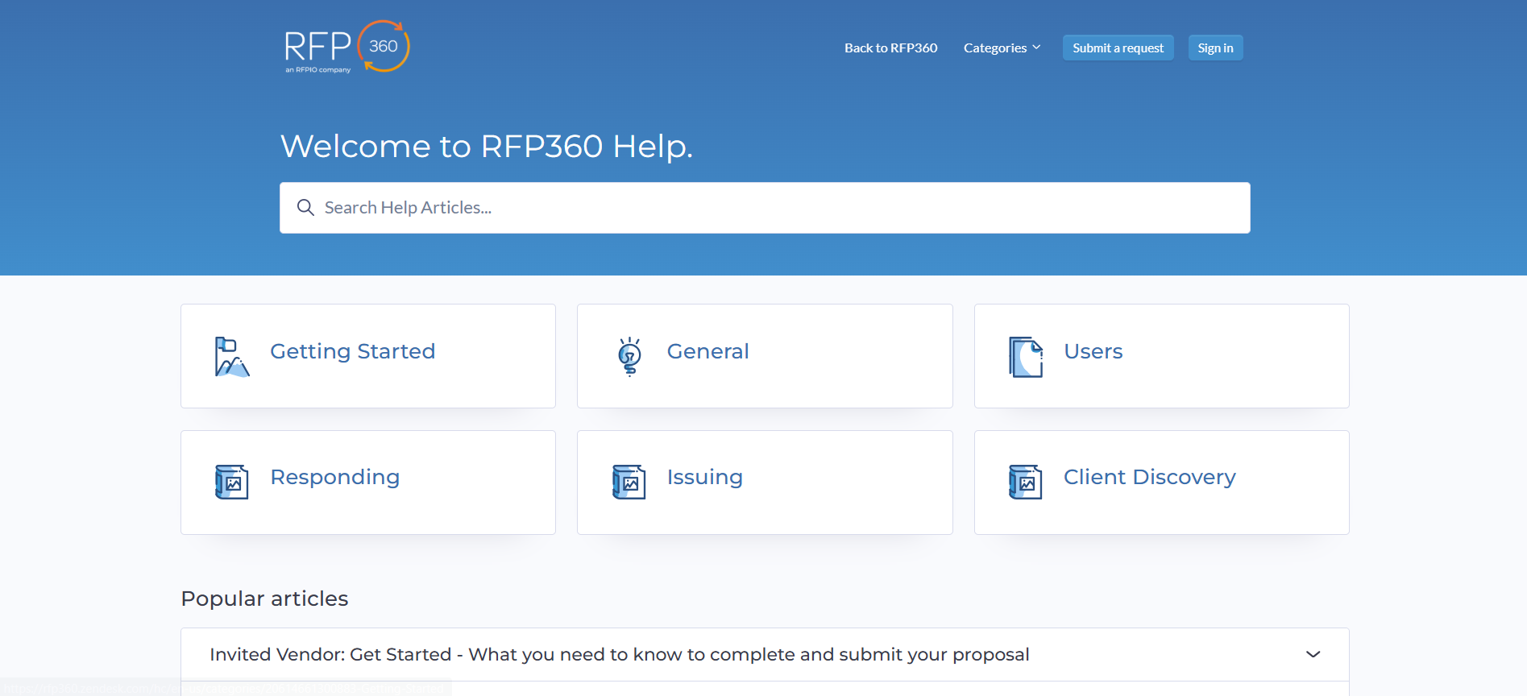Open the General category
Image resolution: width=1527 pixels, height=696 pixels.
[x=765, y=356]
